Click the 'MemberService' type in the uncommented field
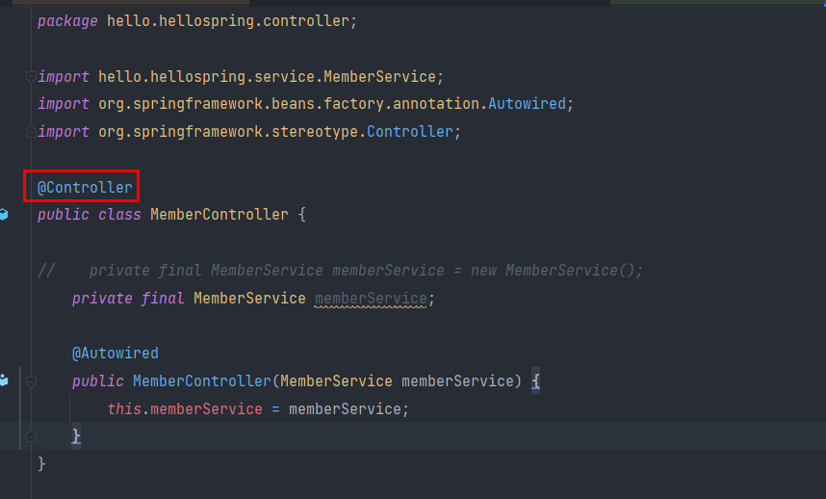826x499 pixels. click(x=249, y=299)
